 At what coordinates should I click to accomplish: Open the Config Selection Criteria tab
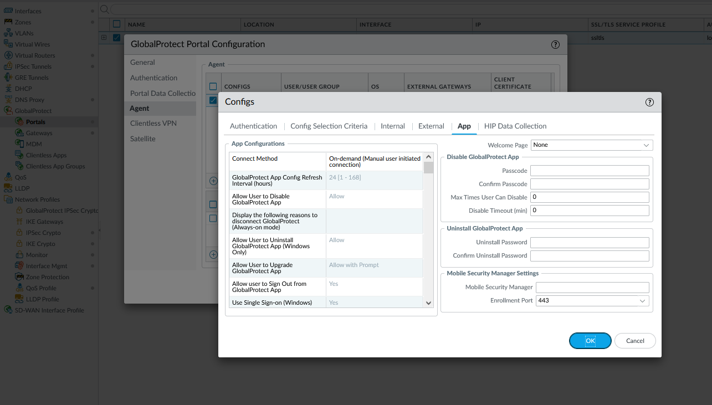coord(329,126)
